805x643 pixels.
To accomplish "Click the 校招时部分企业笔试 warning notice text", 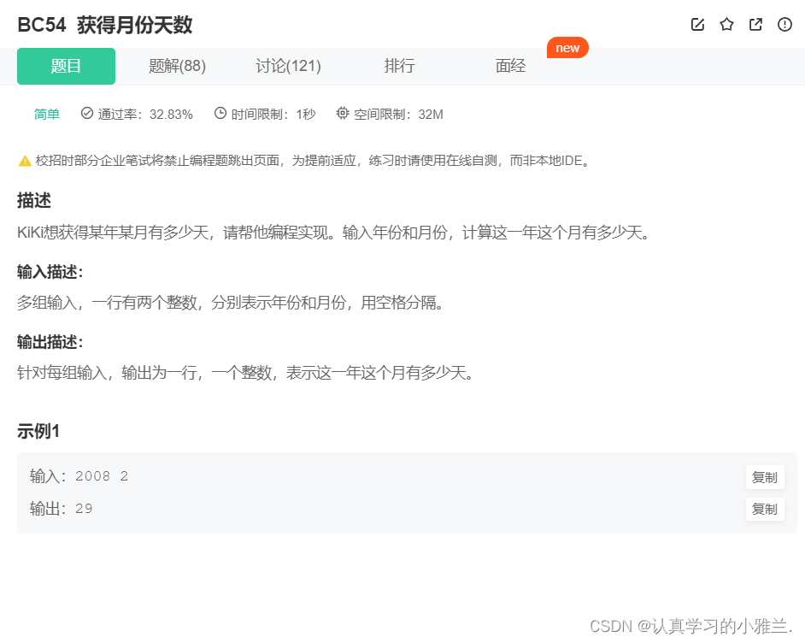I will 313,161.
